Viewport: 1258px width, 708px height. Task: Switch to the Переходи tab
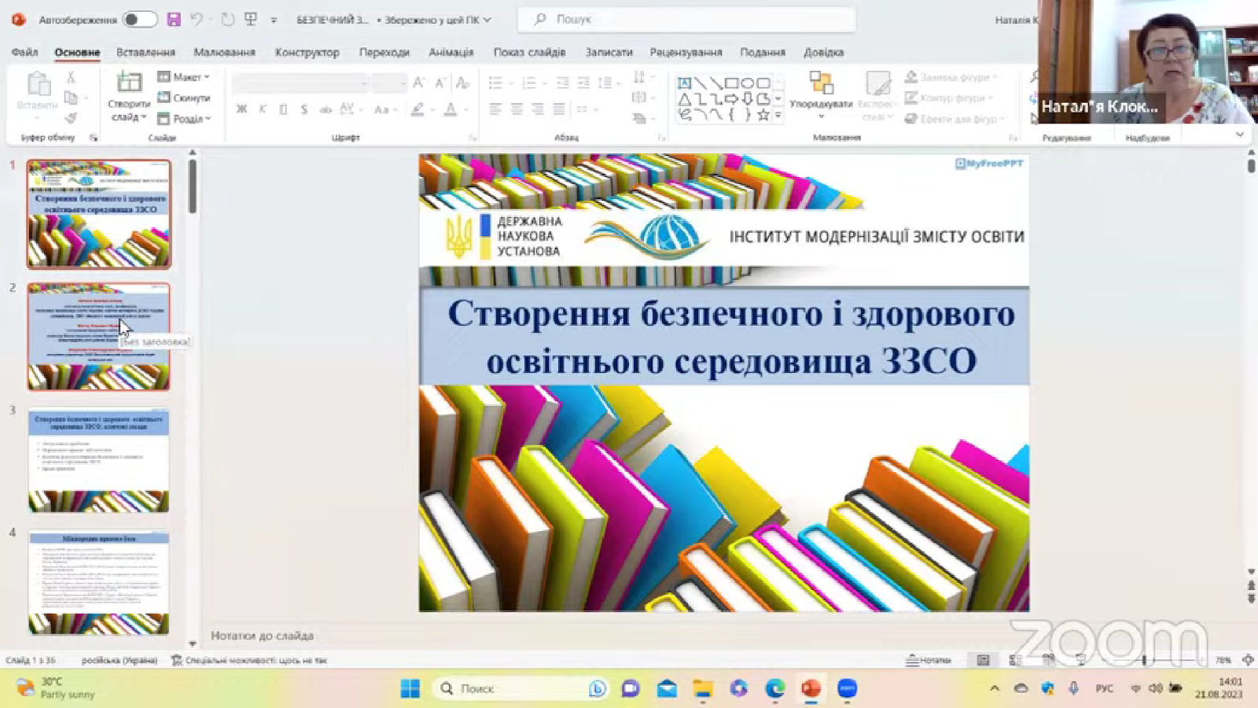pos(384,52)
